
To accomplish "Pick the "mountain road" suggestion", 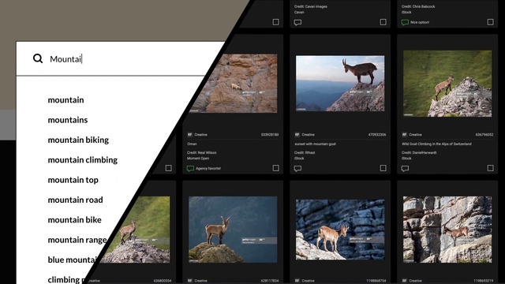I will pyautogui.click(x=76, y=200).
